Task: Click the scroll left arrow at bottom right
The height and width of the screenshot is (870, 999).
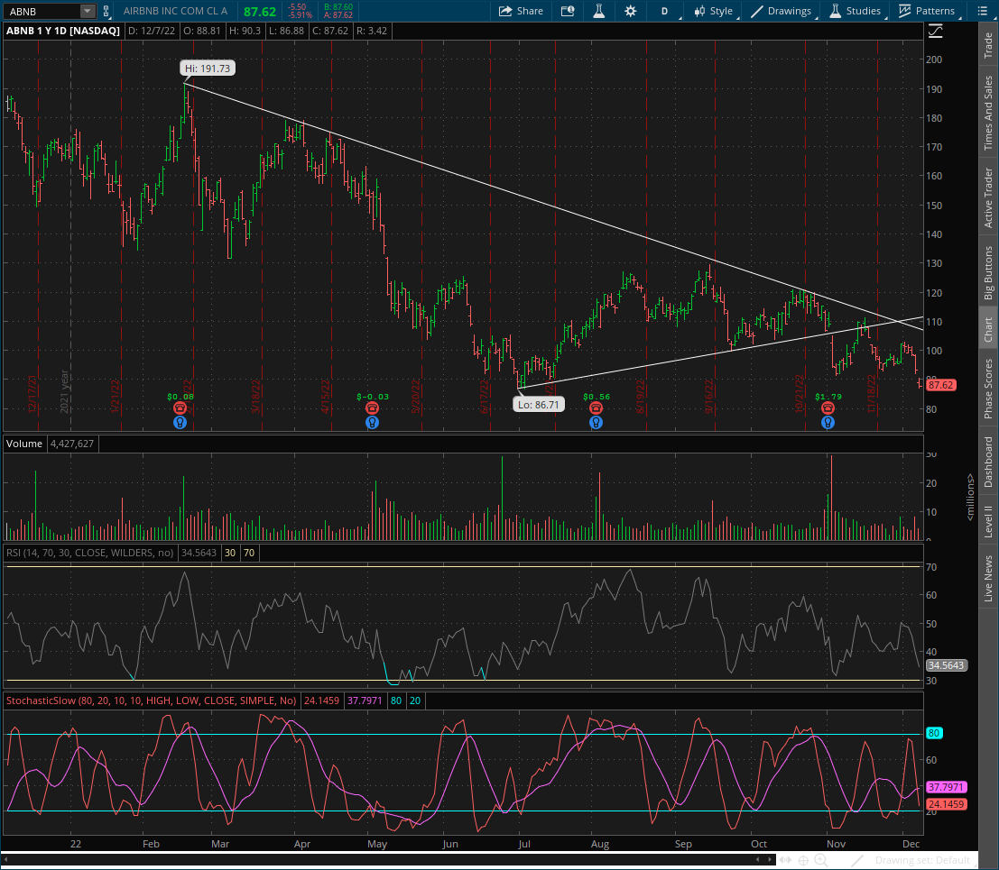Action: click(x=758, y=860)
